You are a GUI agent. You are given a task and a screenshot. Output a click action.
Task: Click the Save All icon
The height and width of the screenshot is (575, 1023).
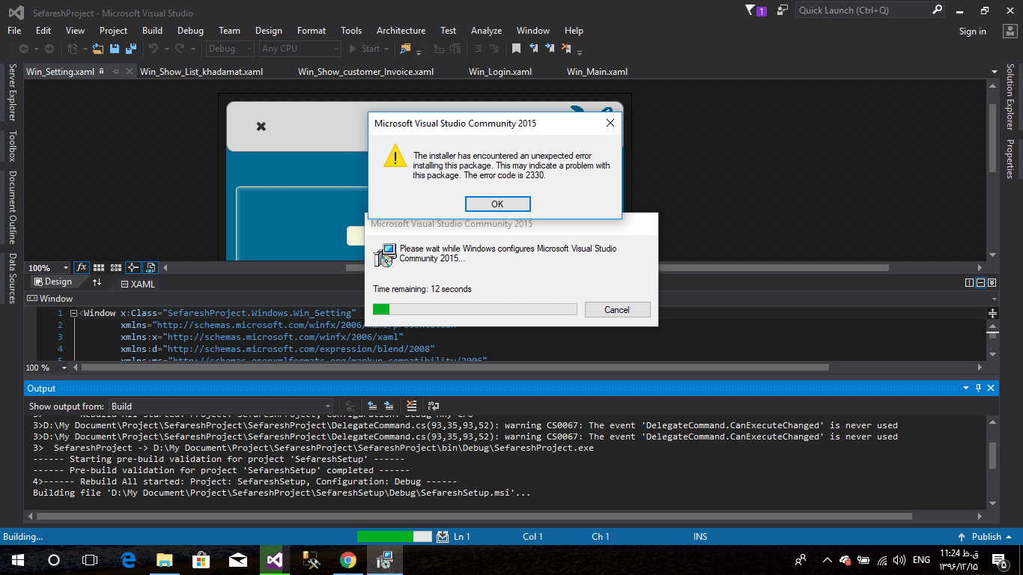click(x=131, y=49)
